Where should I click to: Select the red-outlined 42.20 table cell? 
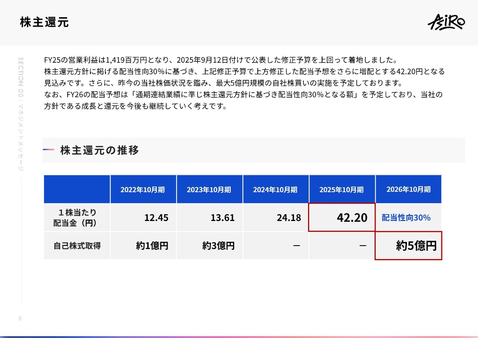(342, 218)
